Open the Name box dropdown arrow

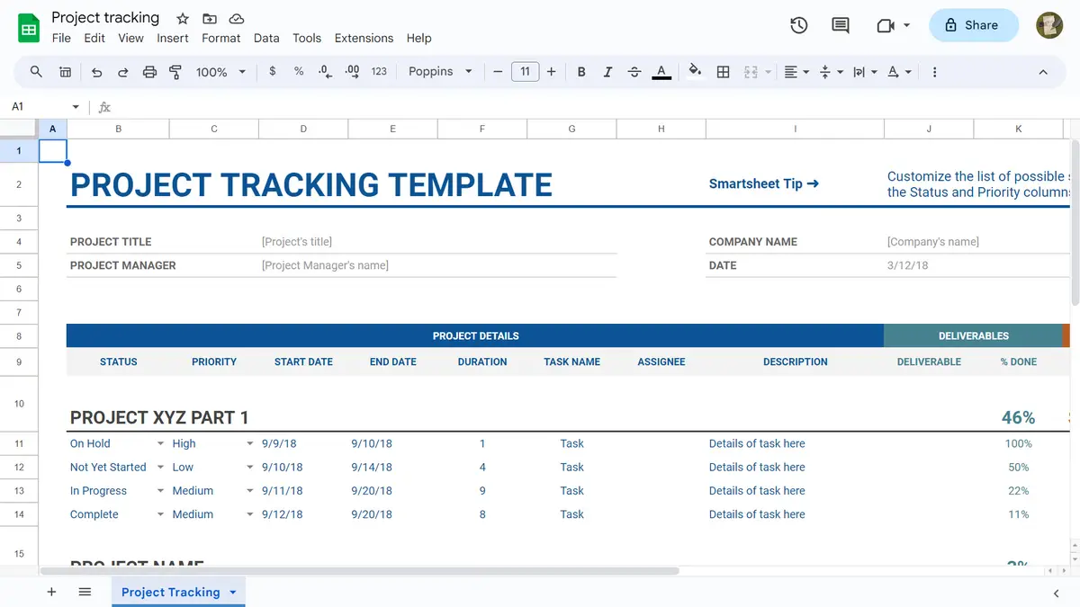[x=76, y=107]
